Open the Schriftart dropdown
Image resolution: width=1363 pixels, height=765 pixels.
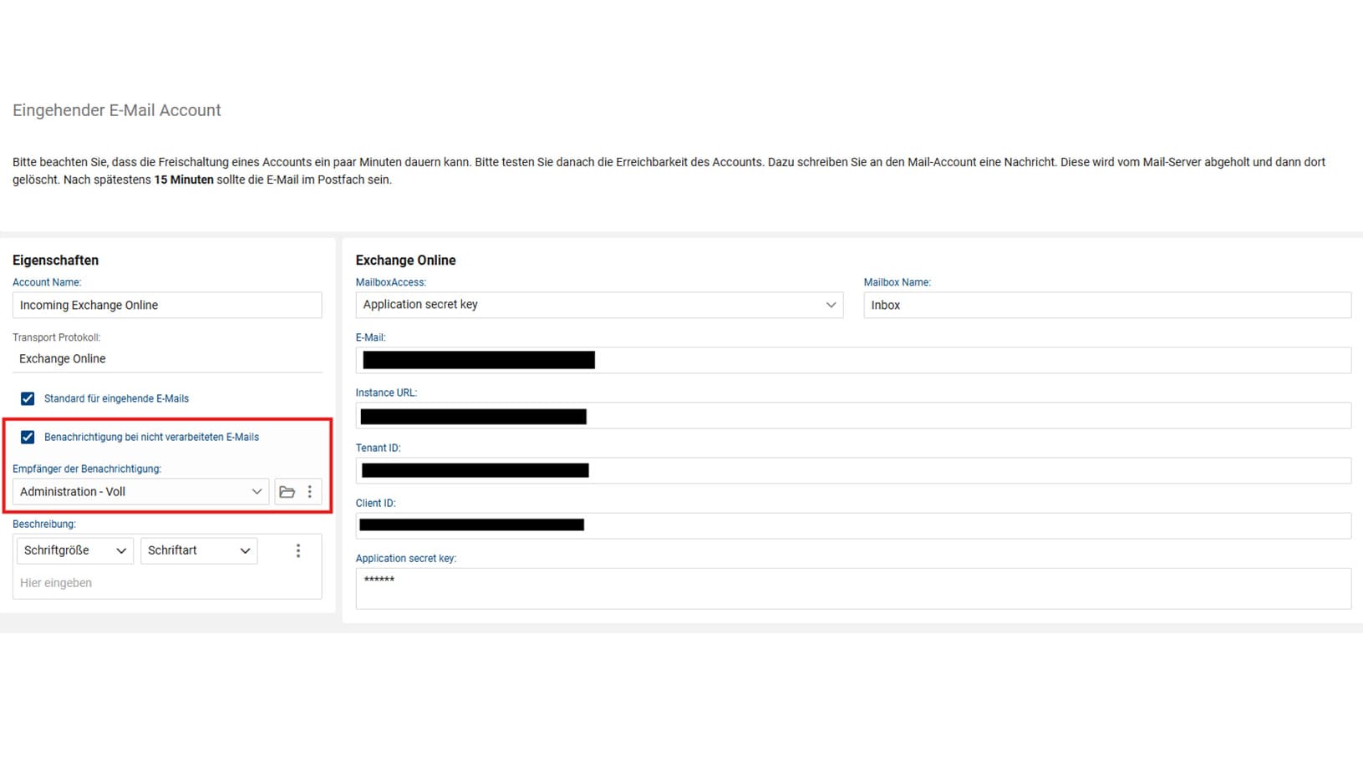point(199,551)
